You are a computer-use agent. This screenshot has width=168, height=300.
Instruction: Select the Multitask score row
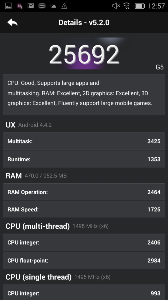tap(84, 141)
